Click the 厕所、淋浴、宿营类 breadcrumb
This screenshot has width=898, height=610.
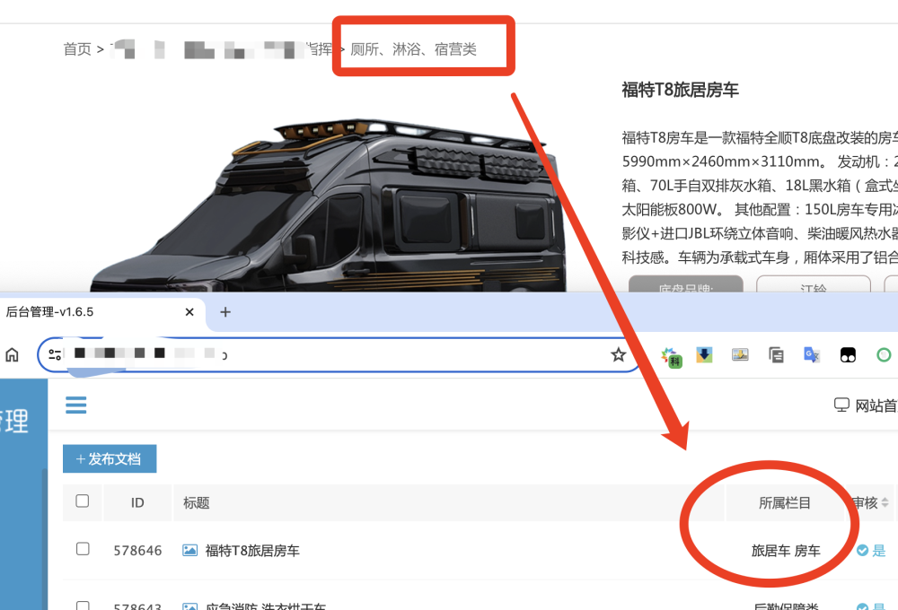point(413,49)
